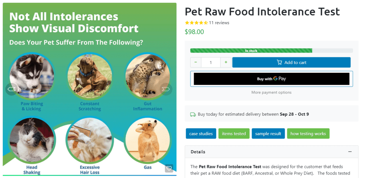Increase quantity with plus button
369x178 pixels.
pyautogui.click(x=226, y=62)
